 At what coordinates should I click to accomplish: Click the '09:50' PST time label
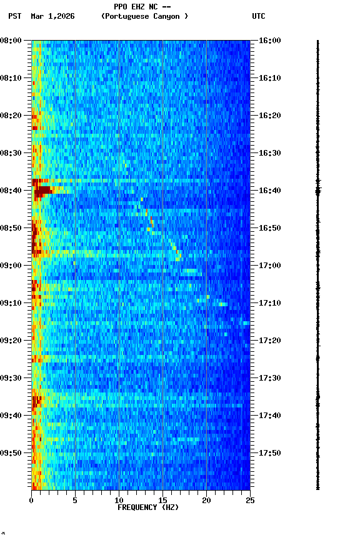click(11, 454)
